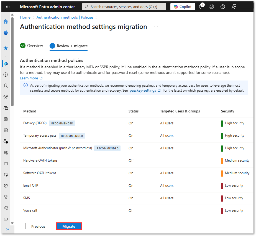The width and height of the screenshot is (256, 236).
Task: Open Groups icon in sidebar
Action: [6, 97]
